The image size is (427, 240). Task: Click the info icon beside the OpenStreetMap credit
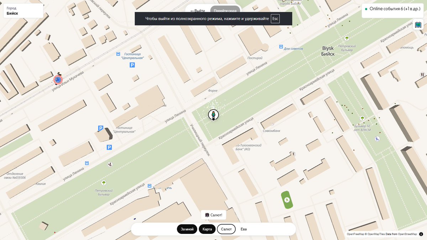point(421,234)
